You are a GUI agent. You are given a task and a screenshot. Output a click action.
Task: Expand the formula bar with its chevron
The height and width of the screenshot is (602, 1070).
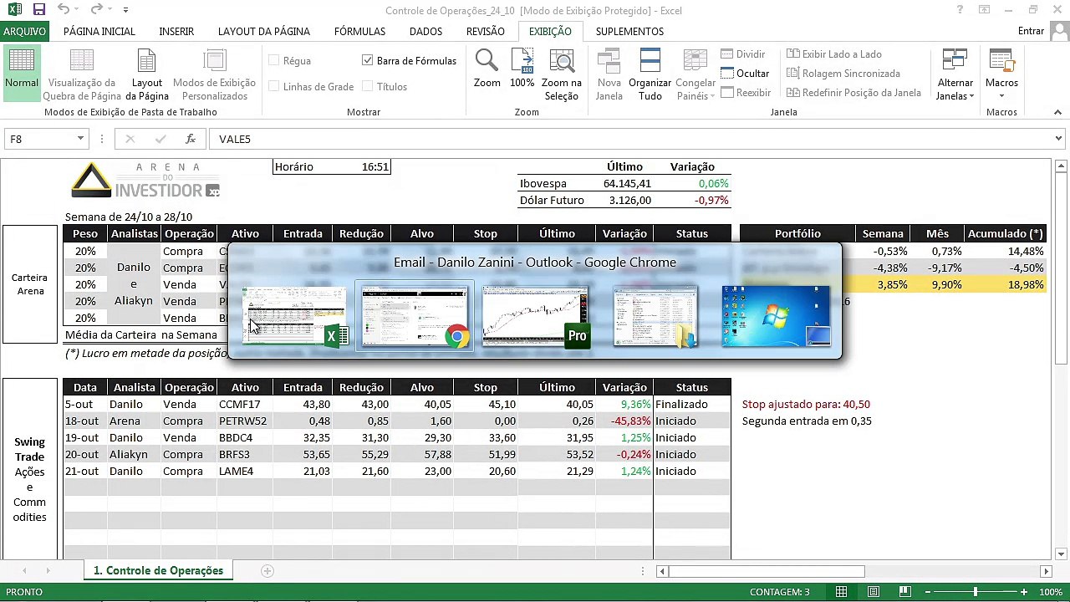[1058, 139]
